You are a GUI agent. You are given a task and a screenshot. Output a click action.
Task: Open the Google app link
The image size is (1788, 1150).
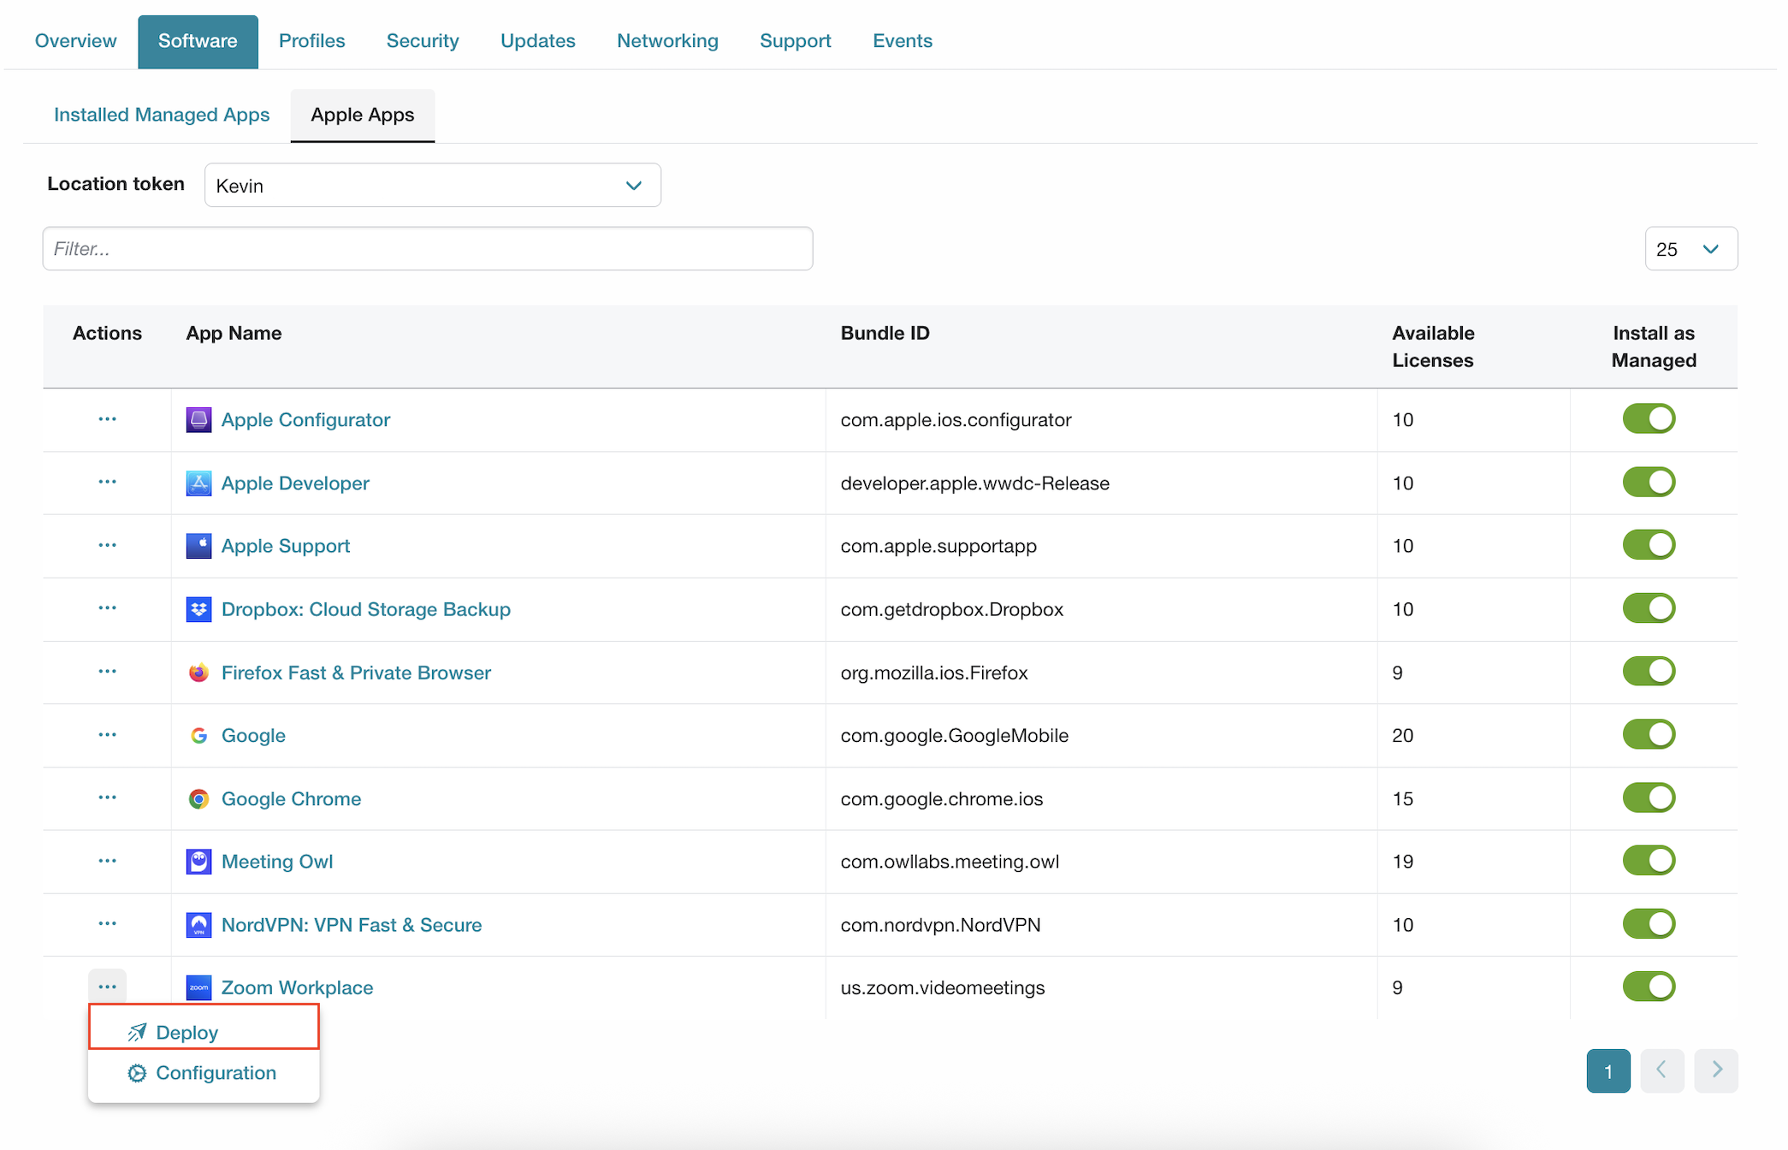pyautogui.click(x=253, y=736)
